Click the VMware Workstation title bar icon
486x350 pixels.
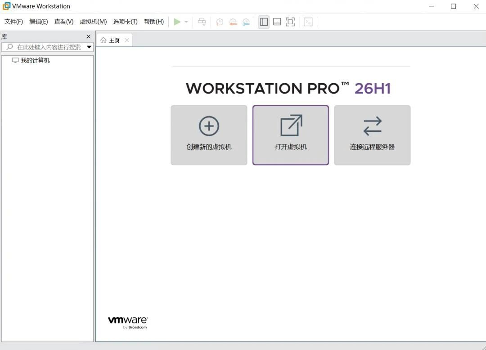pyautogui.click(x=6, y=6)
